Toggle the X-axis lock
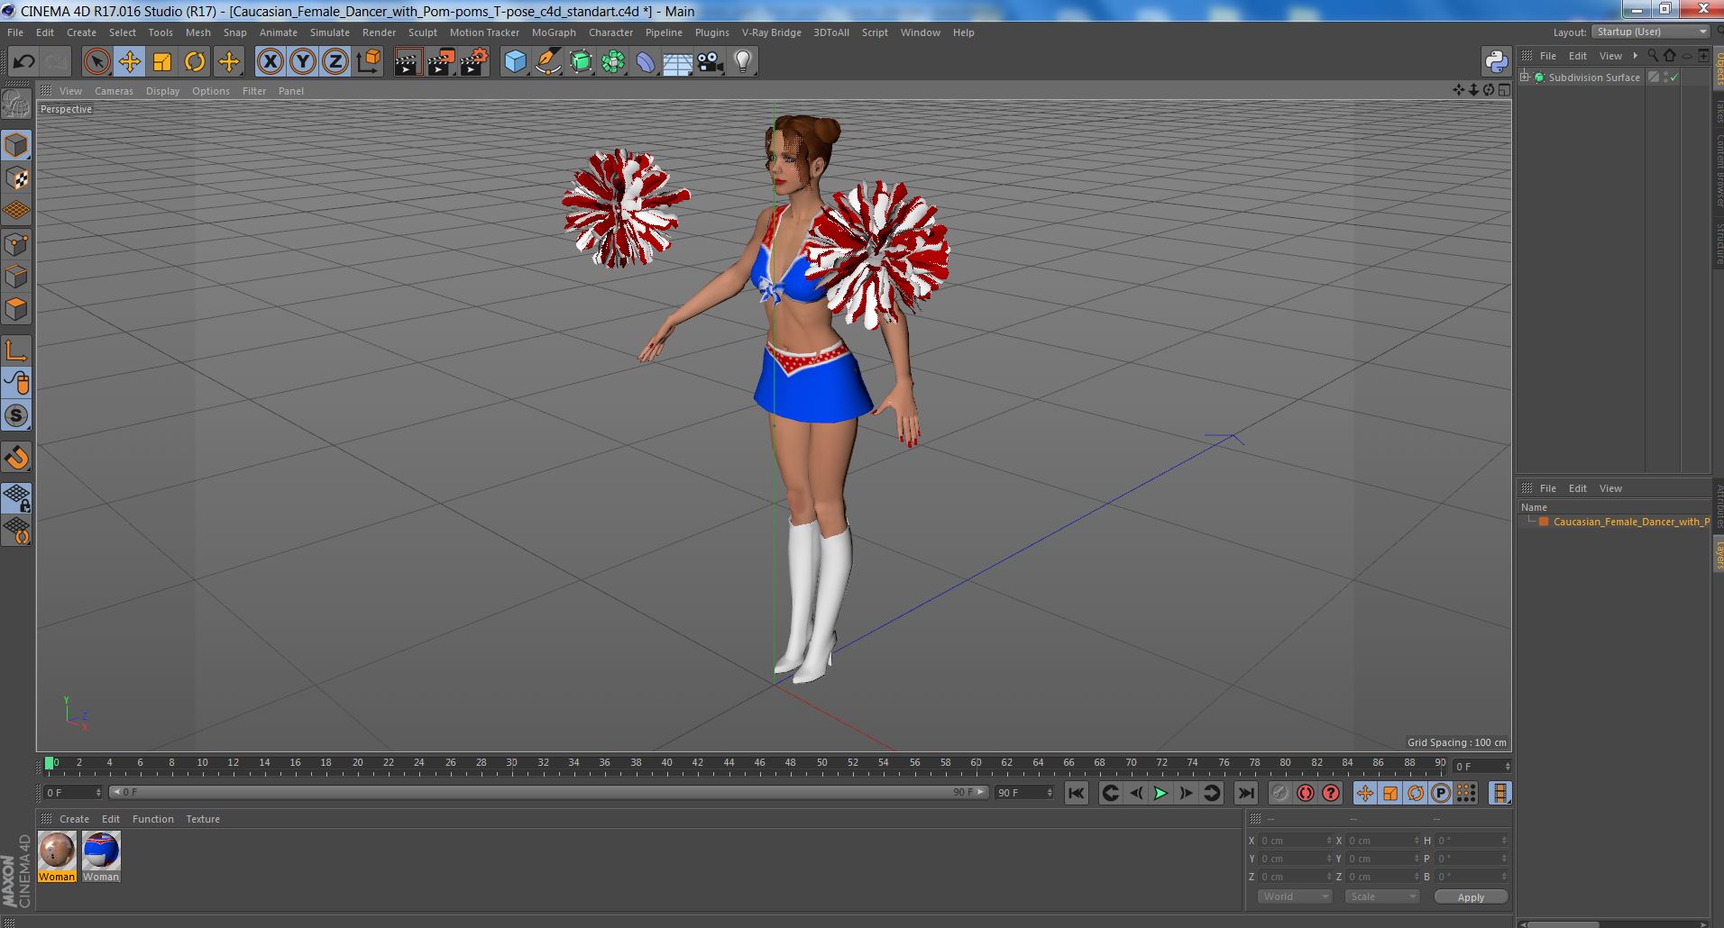1724x928 pixels. coord(270,61)
